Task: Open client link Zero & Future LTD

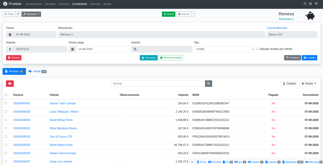Action: coord(61,137)
